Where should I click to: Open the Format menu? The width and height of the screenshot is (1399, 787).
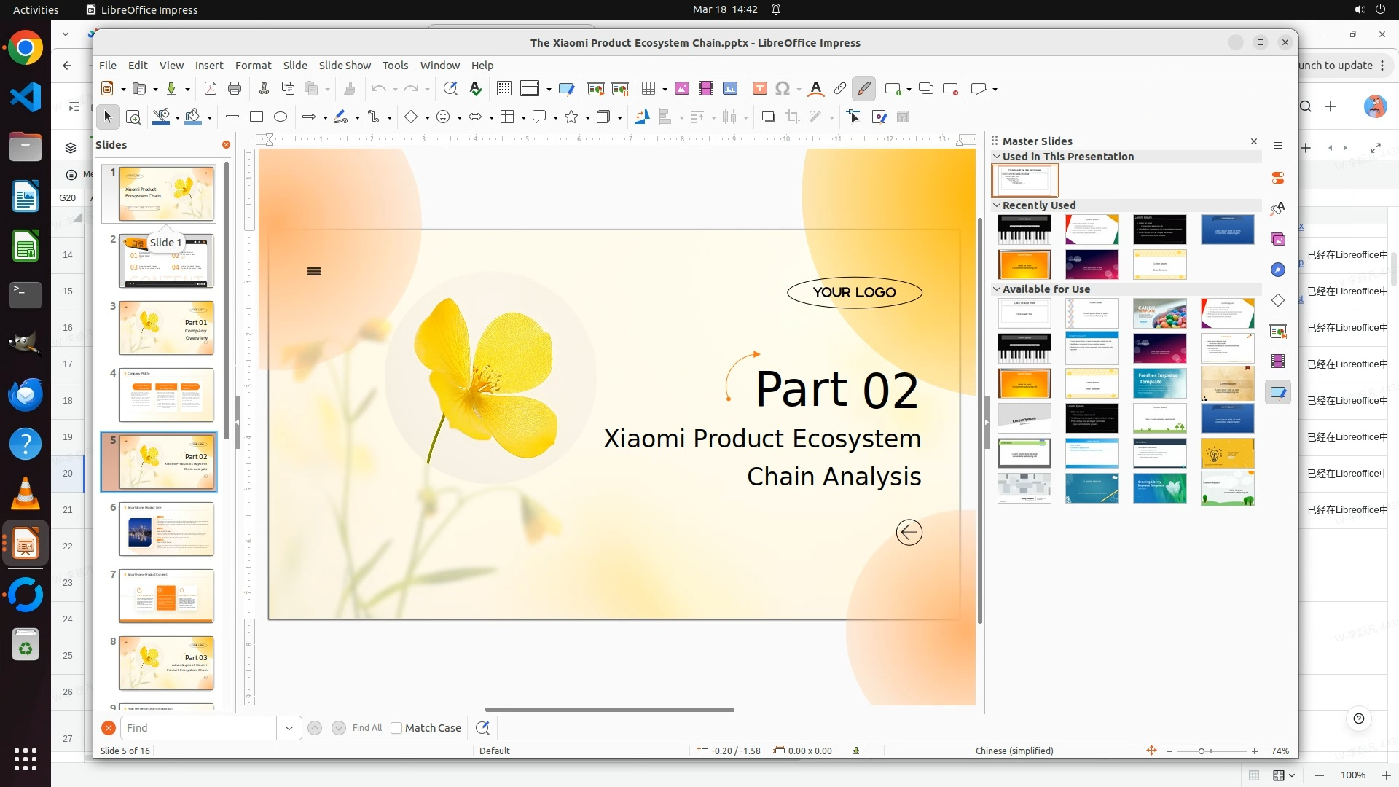click(x=253, y=66)
